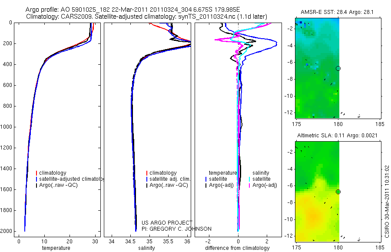Click the red climatology swatch in temperature legend
Viewport: 391px width, 252px height.
pyautogui.click(x=36, y=173)
